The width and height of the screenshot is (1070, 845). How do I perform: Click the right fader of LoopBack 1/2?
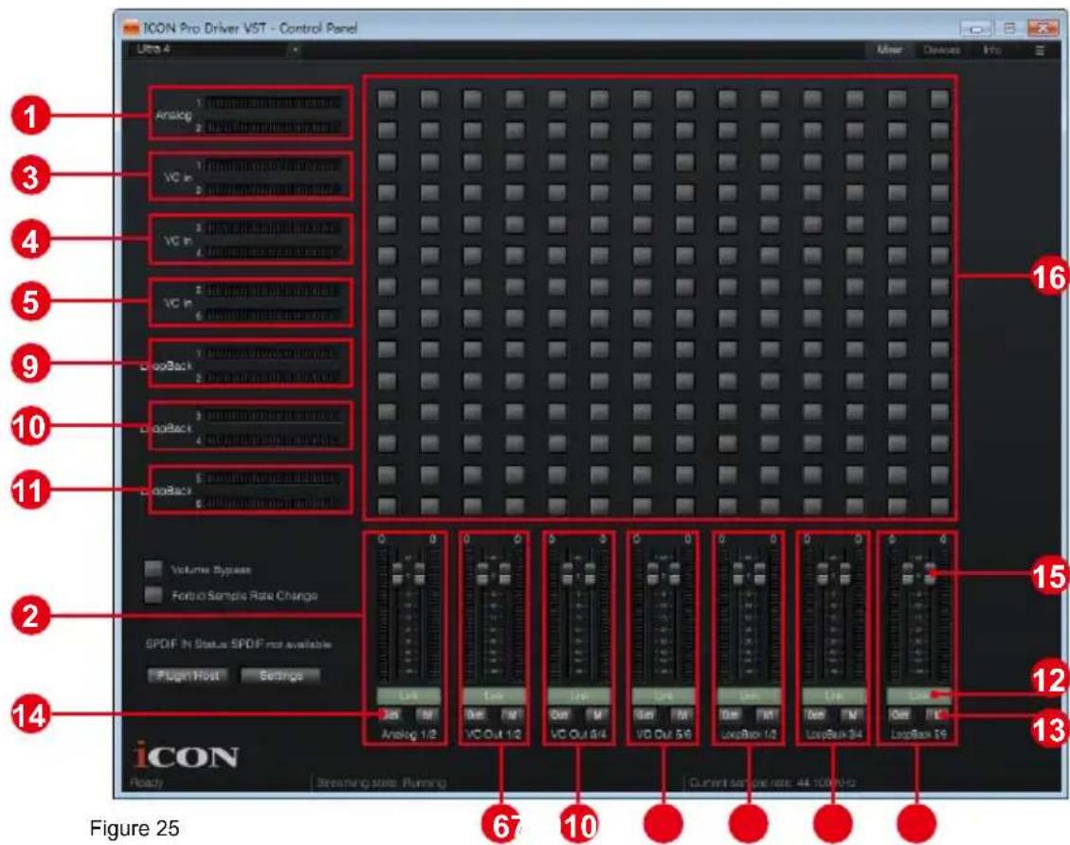(759, 573)
